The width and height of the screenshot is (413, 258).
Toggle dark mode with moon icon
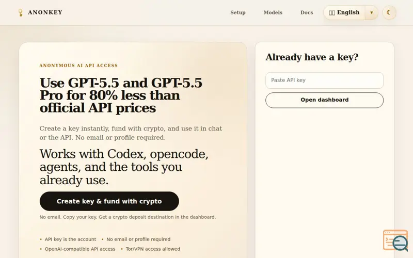(389, 12)
